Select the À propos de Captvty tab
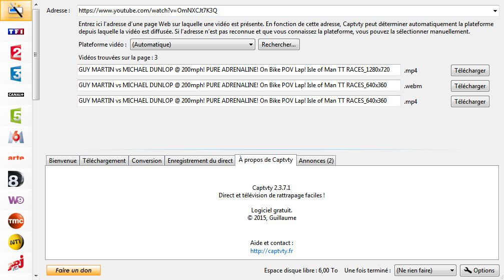Screen dimensions: 504x280 [x=265, y=160]
